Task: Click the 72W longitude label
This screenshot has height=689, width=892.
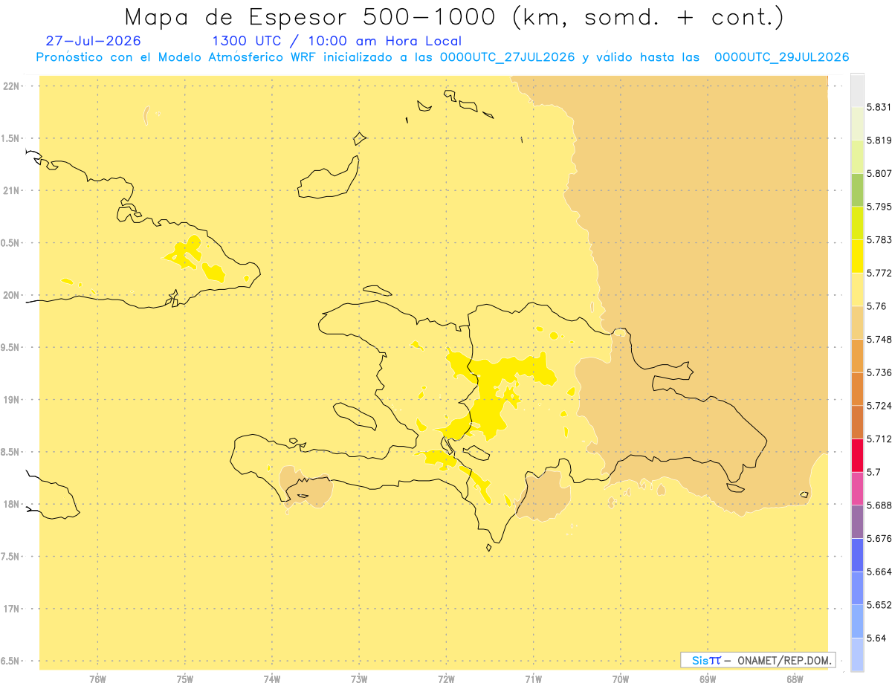Action: coord(446,679)
